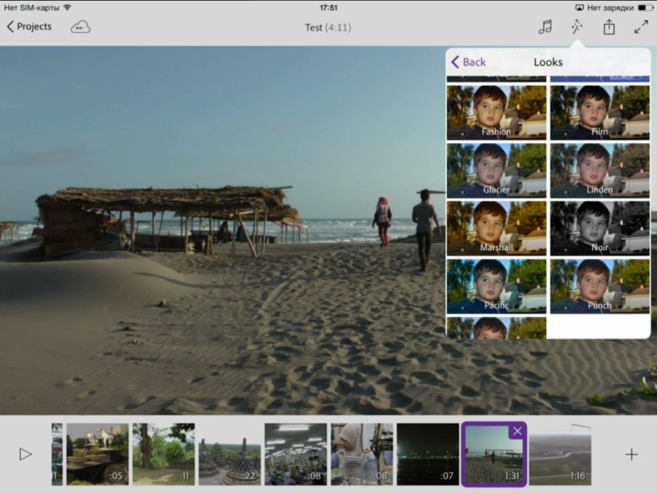Go back to Projects

tap(29, 27)
